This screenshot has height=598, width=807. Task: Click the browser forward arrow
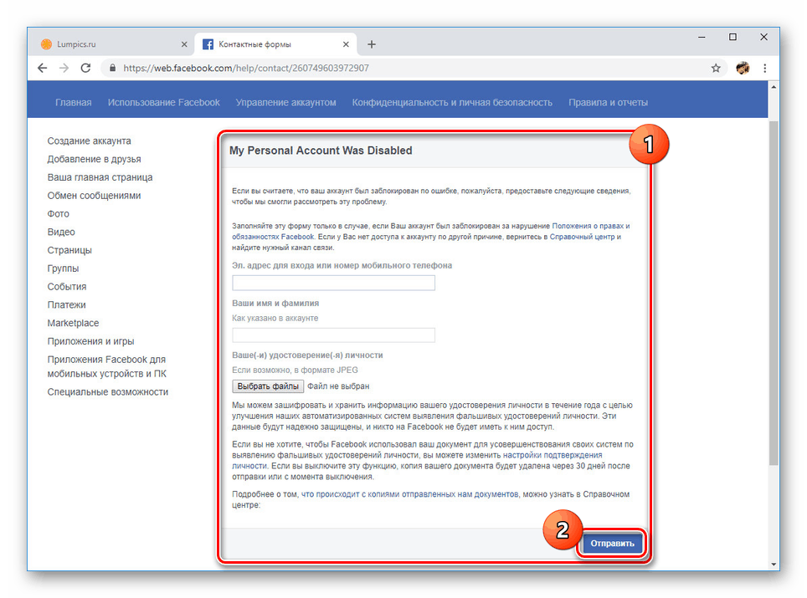[x=64, y=68]
